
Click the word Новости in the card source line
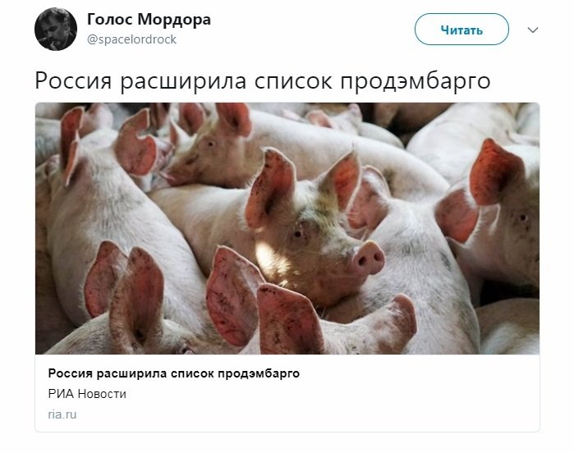click(102, 394)
